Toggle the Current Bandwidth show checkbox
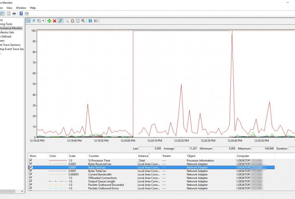This screenshot has width=295, height=199. (x=31, y=174)
